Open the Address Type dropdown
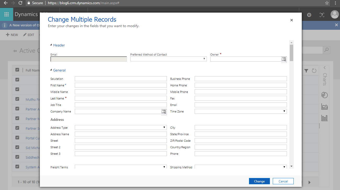The height and width of the screenshot is (190, 340). [164, 127]
